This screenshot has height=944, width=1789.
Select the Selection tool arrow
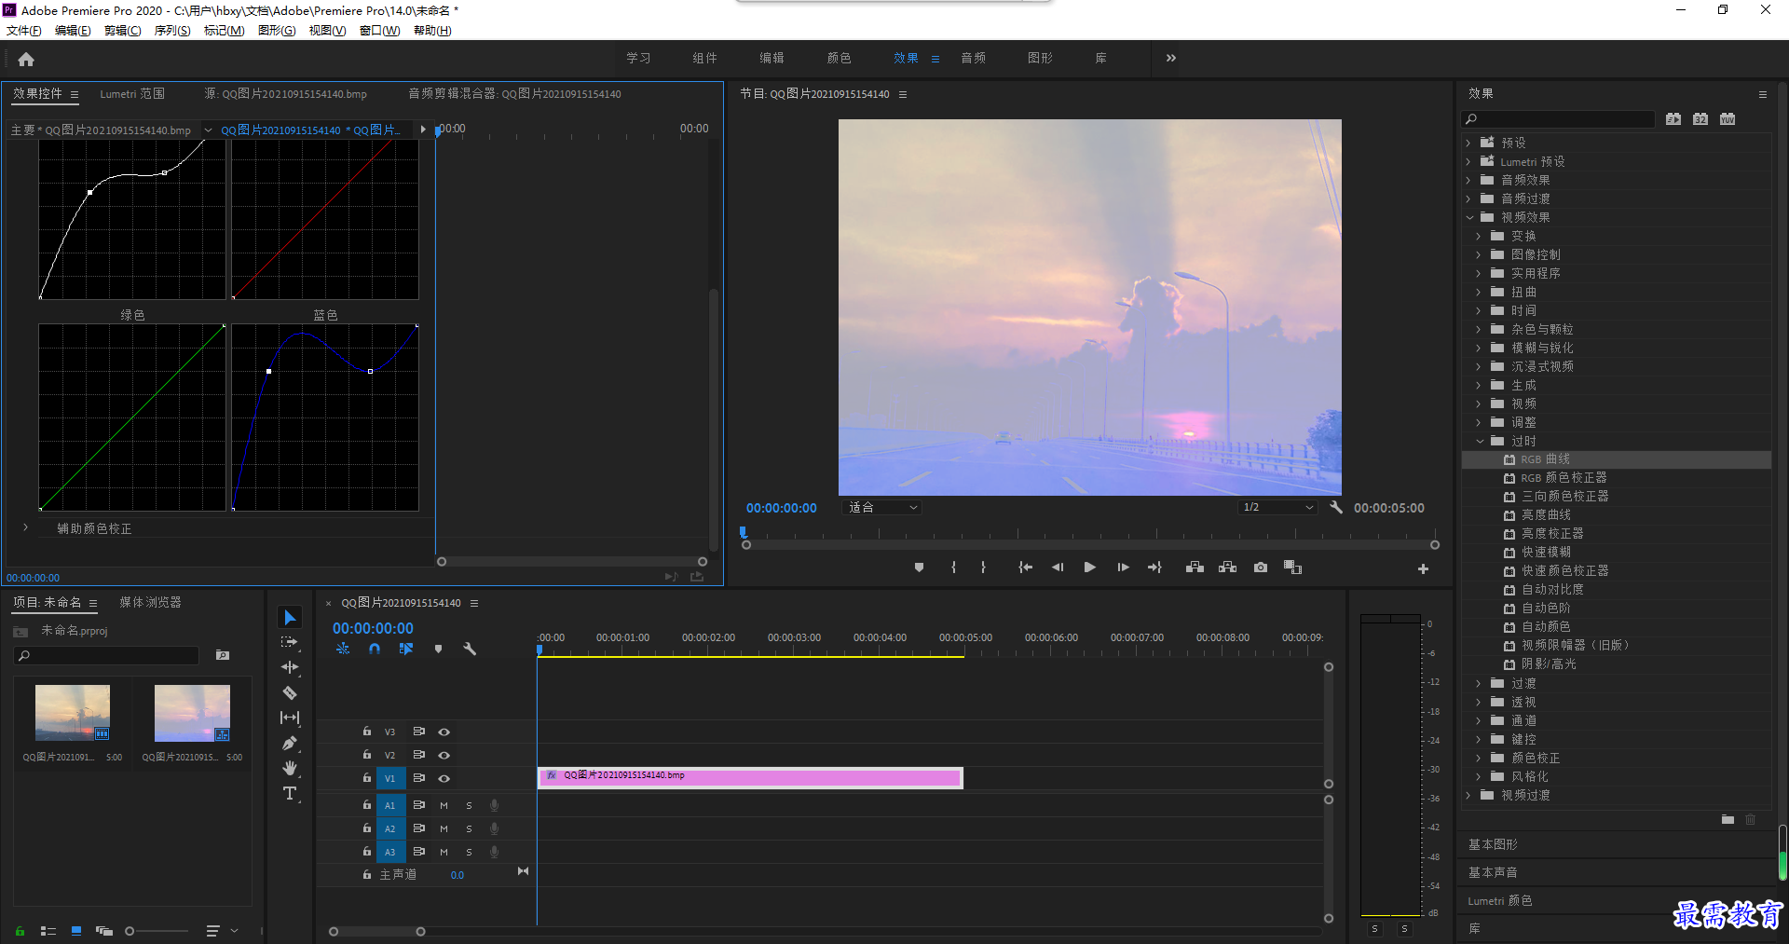[x=290, y=618]
